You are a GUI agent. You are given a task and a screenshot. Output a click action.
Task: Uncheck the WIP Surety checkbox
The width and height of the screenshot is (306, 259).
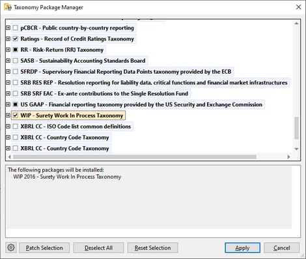pyautogui.click(x=15, y=115)
